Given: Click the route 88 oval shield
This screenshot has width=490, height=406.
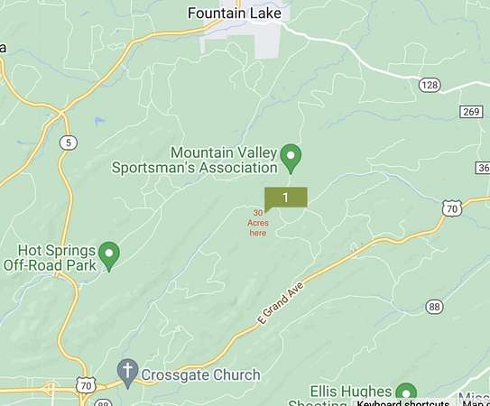Looking at the screenshot, I should (x=434, y=307).
